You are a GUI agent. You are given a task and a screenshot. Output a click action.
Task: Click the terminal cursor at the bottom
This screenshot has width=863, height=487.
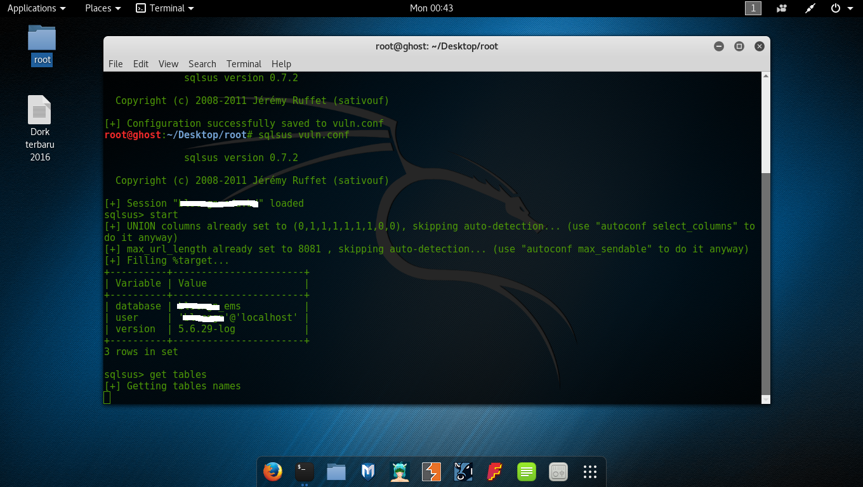tap(107, 398)
